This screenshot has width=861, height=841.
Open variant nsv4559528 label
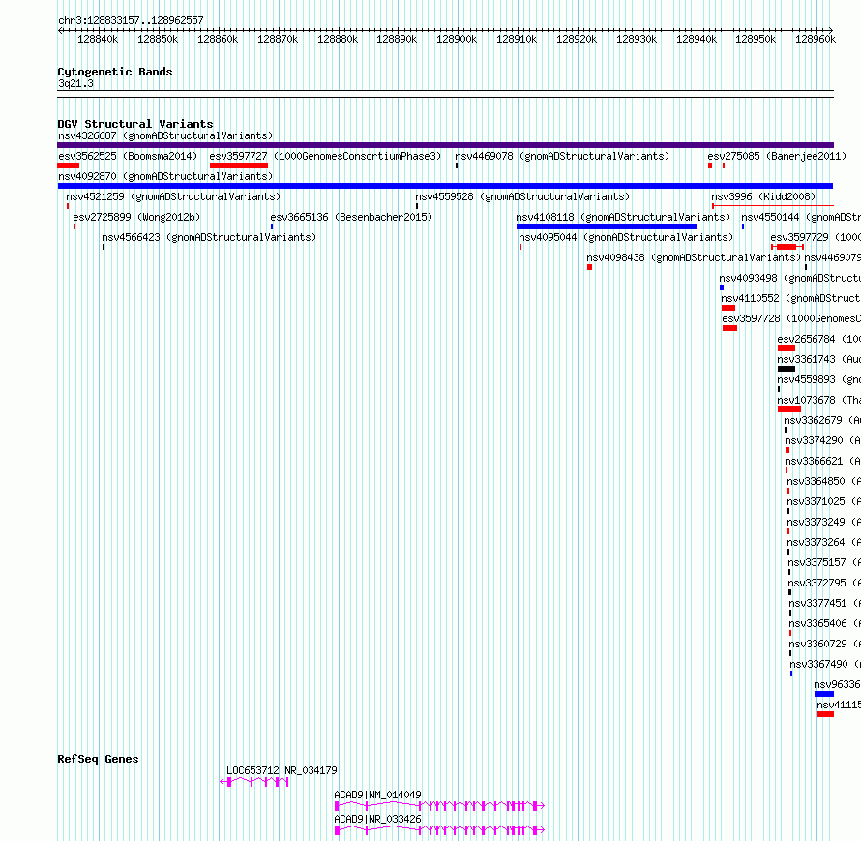click(522, 196)
